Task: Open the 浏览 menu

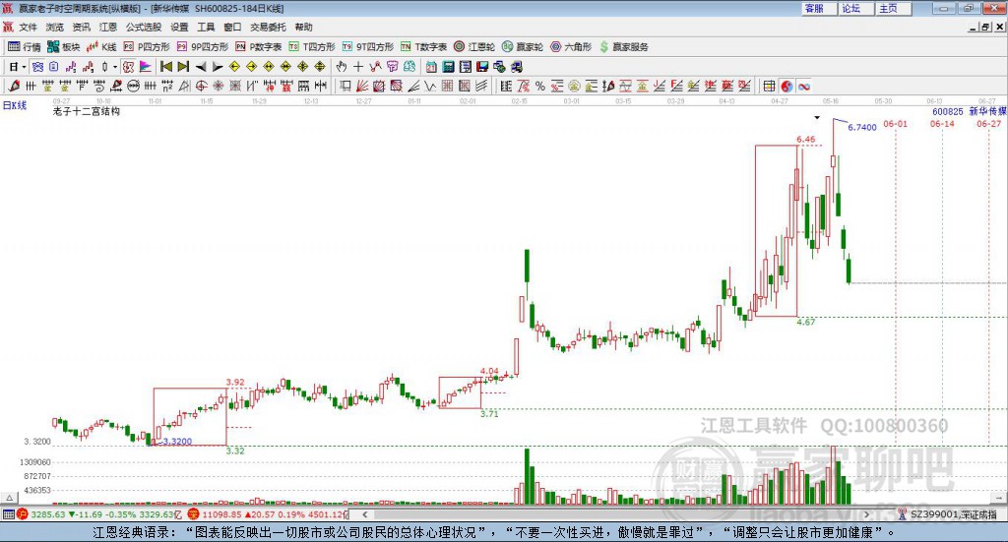Action: pos(55,27)
